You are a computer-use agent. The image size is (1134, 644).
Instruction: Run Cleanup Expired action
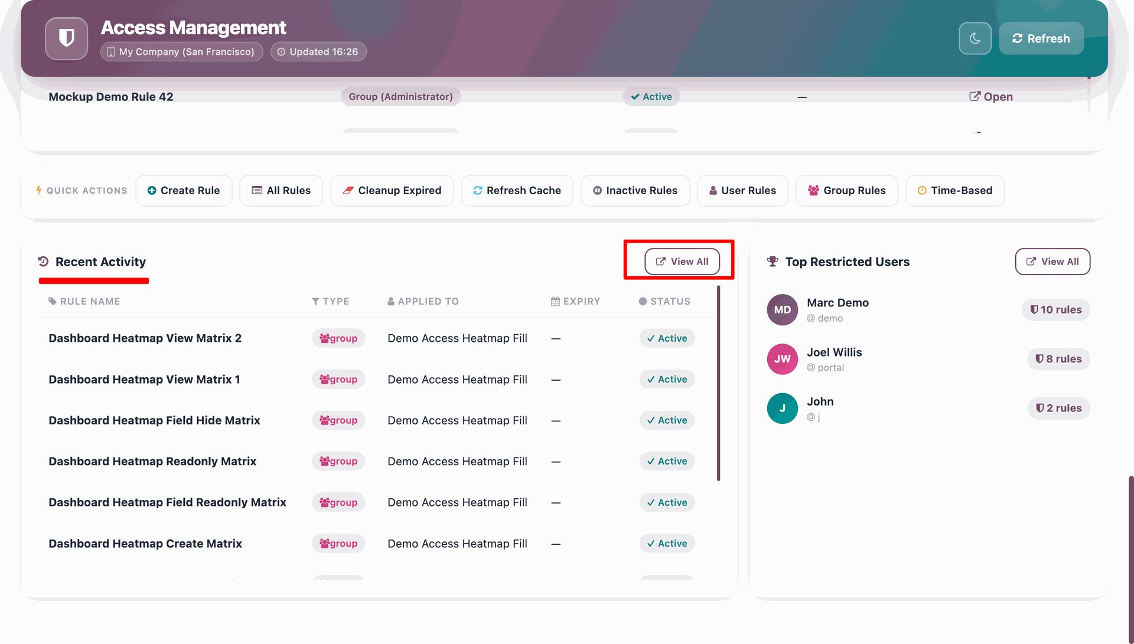tap(392, 191)
